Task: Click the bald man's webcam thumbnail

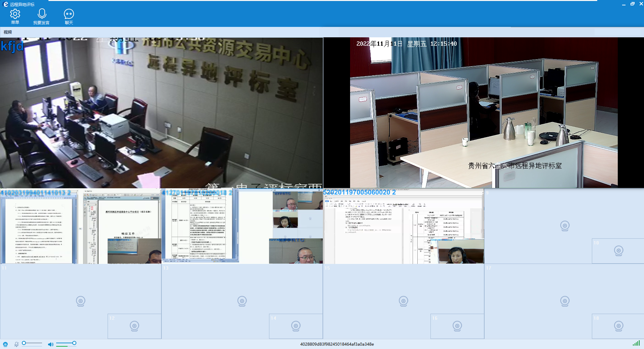Action: [x=296, y=251]
